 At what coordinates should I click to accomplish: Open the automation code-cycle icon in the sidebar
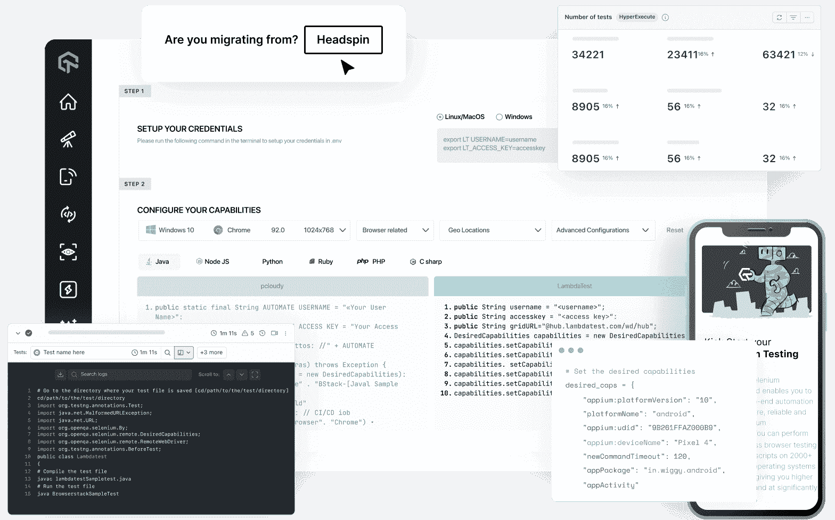[68, 214]
